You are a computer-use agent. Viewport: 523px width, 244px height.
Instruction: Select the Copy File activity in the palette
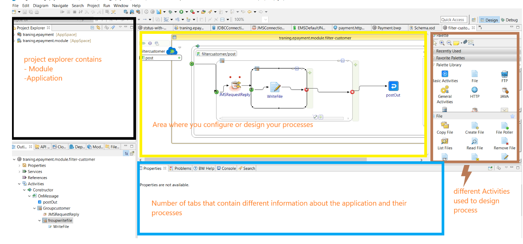445,128
